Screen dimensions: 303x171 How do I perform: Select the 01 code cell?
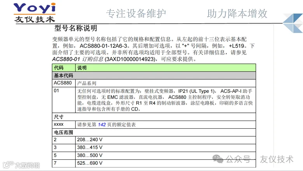coord(64,100)
